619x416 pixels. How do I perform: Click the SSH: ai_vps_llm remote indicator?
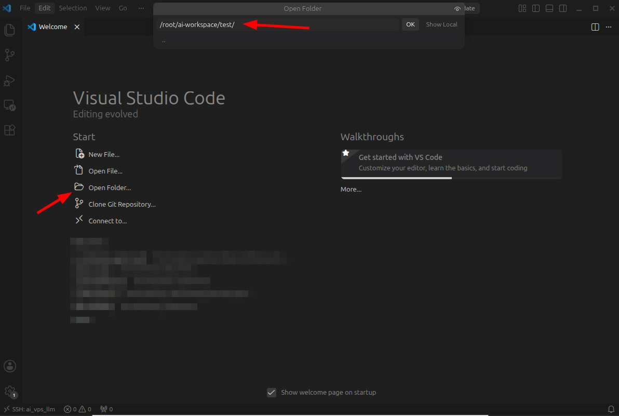click(x=30, y=409)
